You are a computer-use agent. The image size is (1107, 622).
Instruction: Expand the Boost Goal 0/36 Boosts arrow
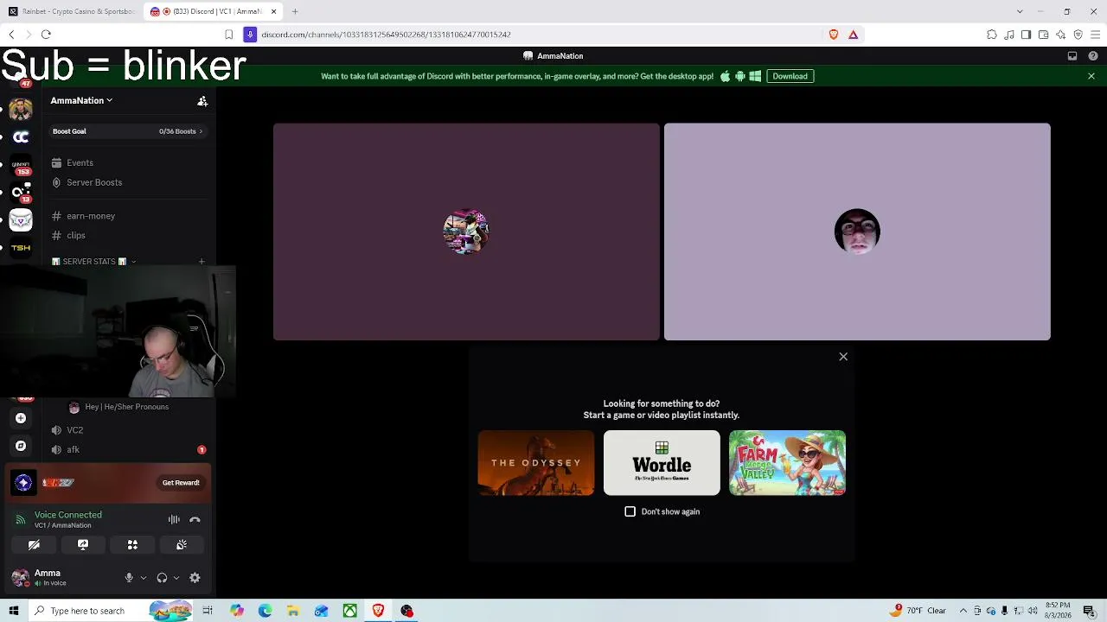click(x=201, y=131)
